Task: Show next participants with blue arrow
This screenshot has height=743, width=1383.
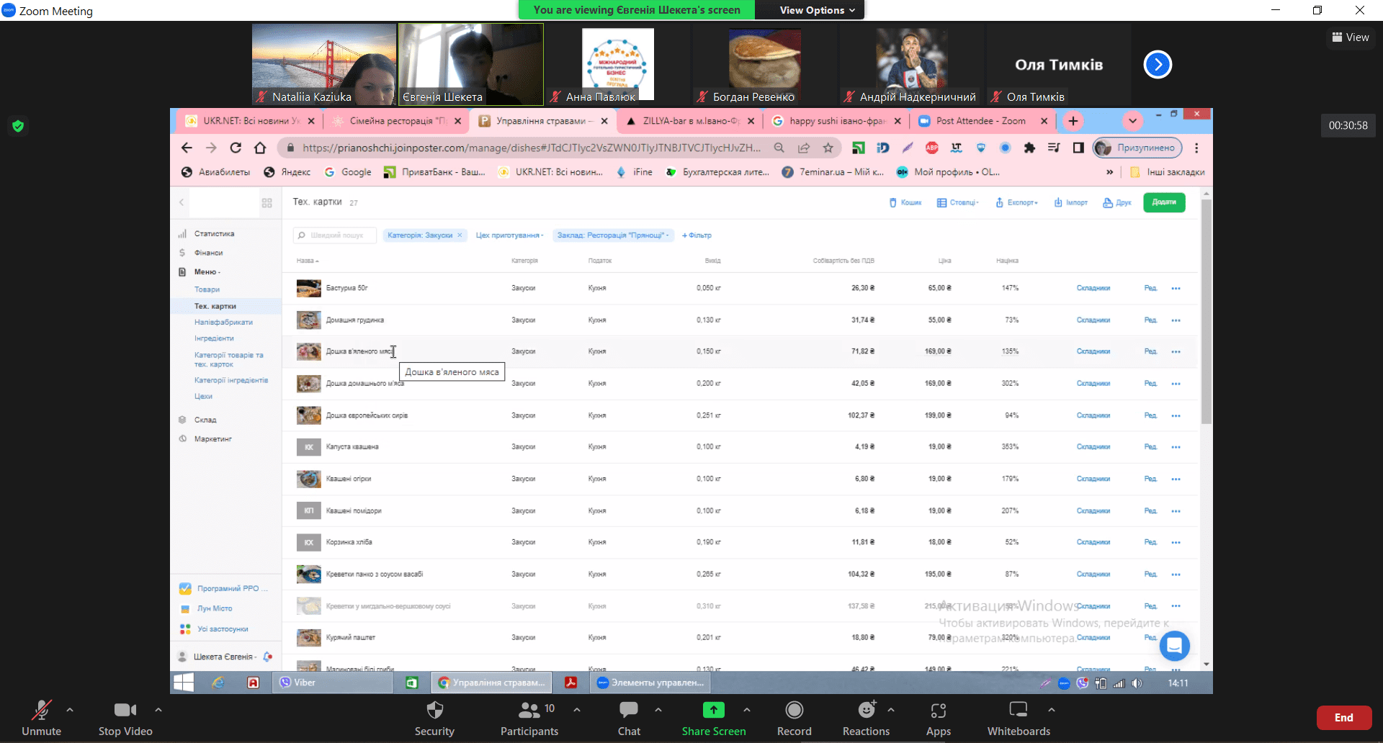Action: [1158, 65]
